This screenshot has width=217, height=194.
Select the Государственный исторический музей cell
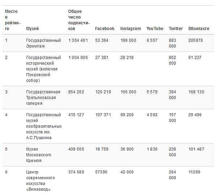point(43,69)
